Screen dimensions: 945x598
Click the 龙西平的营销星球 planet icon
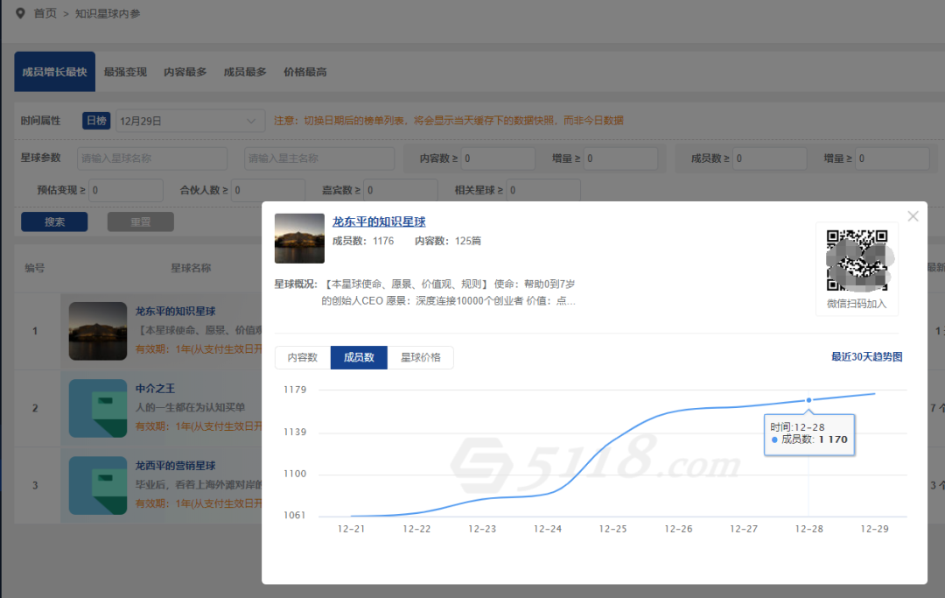97,485
